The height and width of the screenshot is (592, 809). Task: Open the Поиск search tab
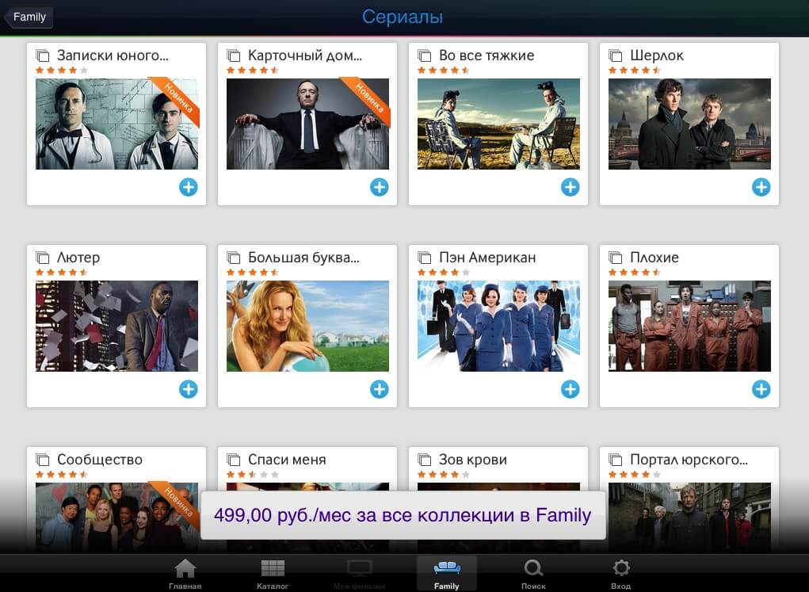tap(533, 574)
